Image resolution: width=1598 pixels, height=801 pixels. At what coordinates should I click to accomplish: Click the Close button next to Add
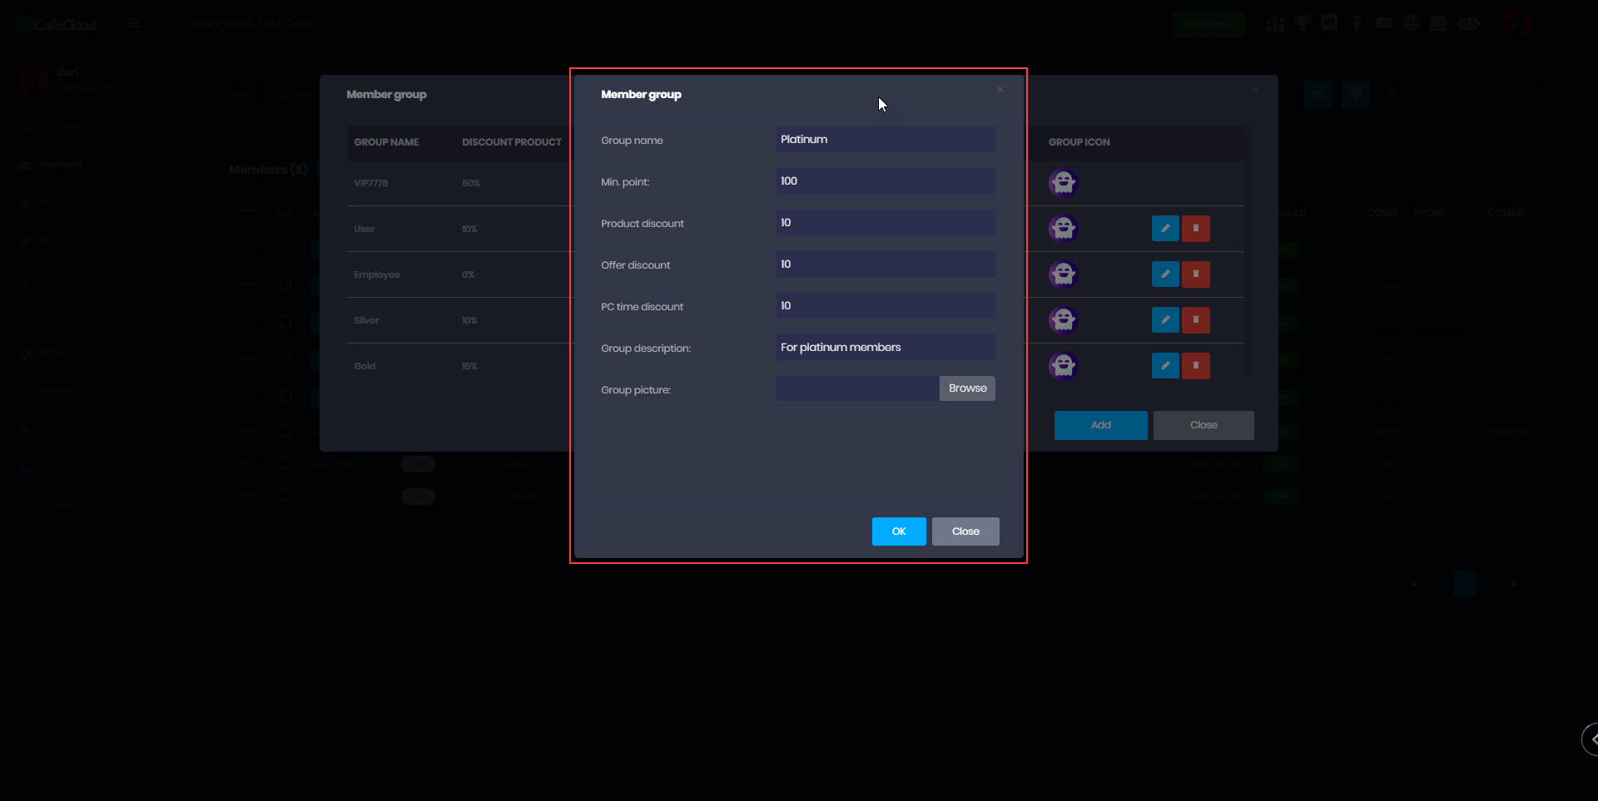[x=1203, y=425]
